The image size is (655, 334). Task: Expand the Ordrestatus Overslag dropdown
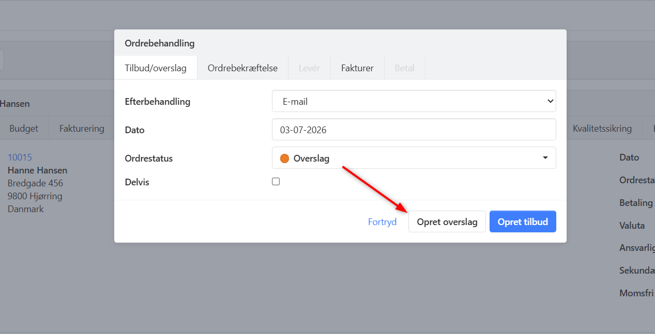(x=414, y=158)
